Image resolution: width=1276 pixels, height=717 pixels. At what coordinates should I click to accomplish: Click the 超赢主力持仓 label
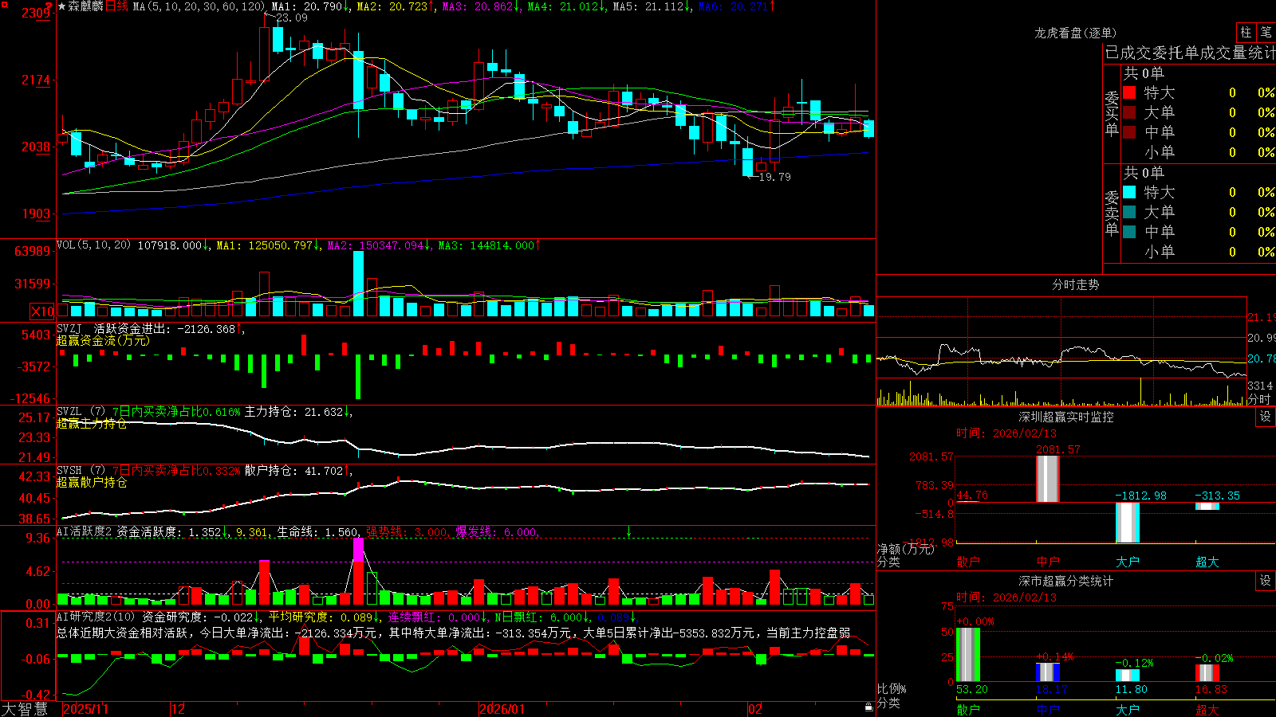pos(92,423)
